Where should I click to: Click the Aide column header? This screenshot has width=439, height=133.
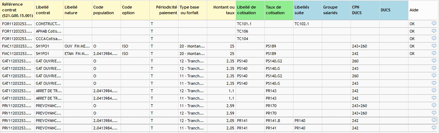(x=423, y=10)
